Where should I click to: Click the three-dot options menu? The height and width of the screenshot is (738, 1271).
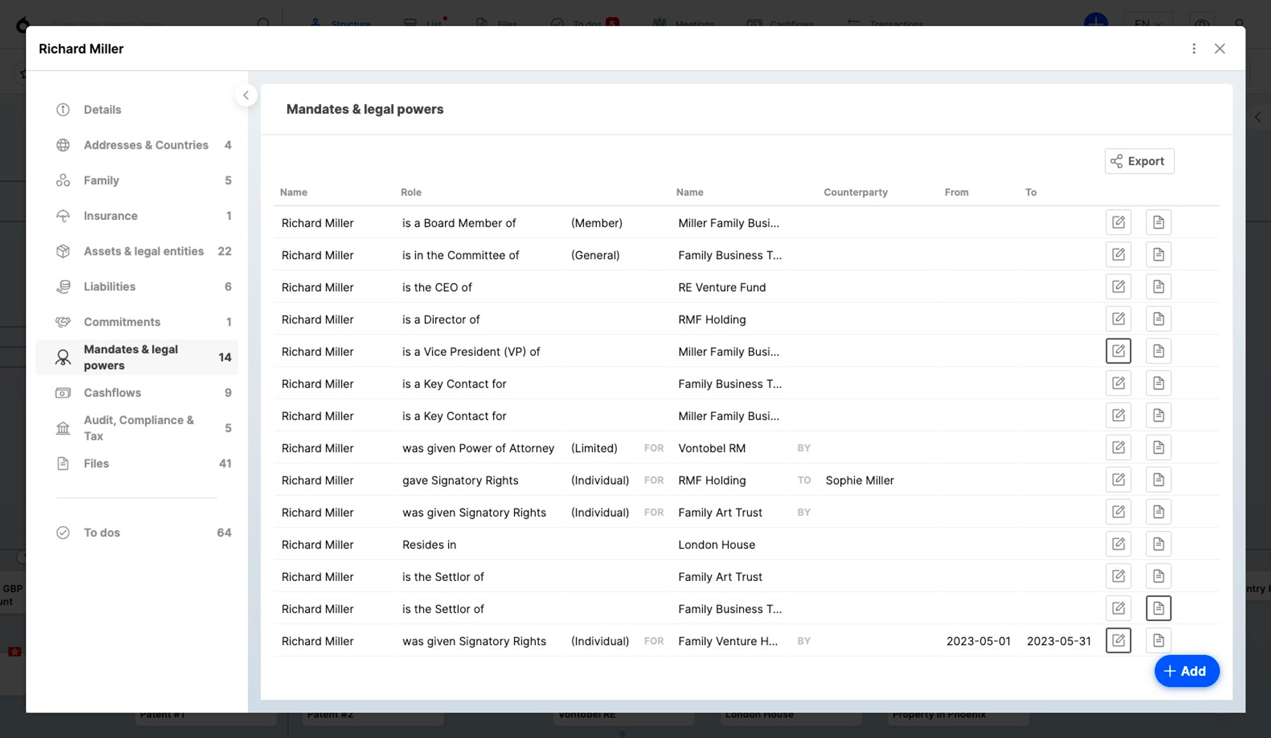(1193, 48)
